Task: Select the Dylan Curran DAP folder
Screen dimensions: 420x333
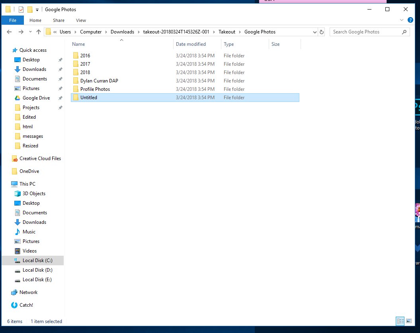Action: [x=185, y=80]
